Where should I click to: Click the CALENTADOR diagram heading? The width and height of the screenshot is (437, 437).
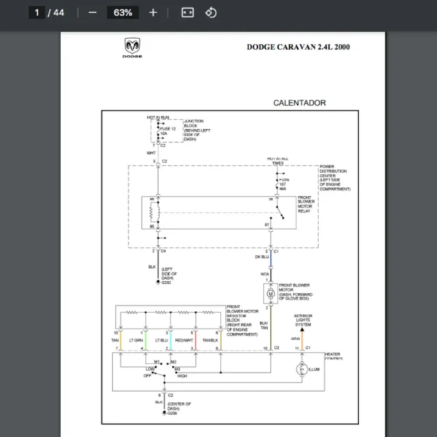coord(299,103)
